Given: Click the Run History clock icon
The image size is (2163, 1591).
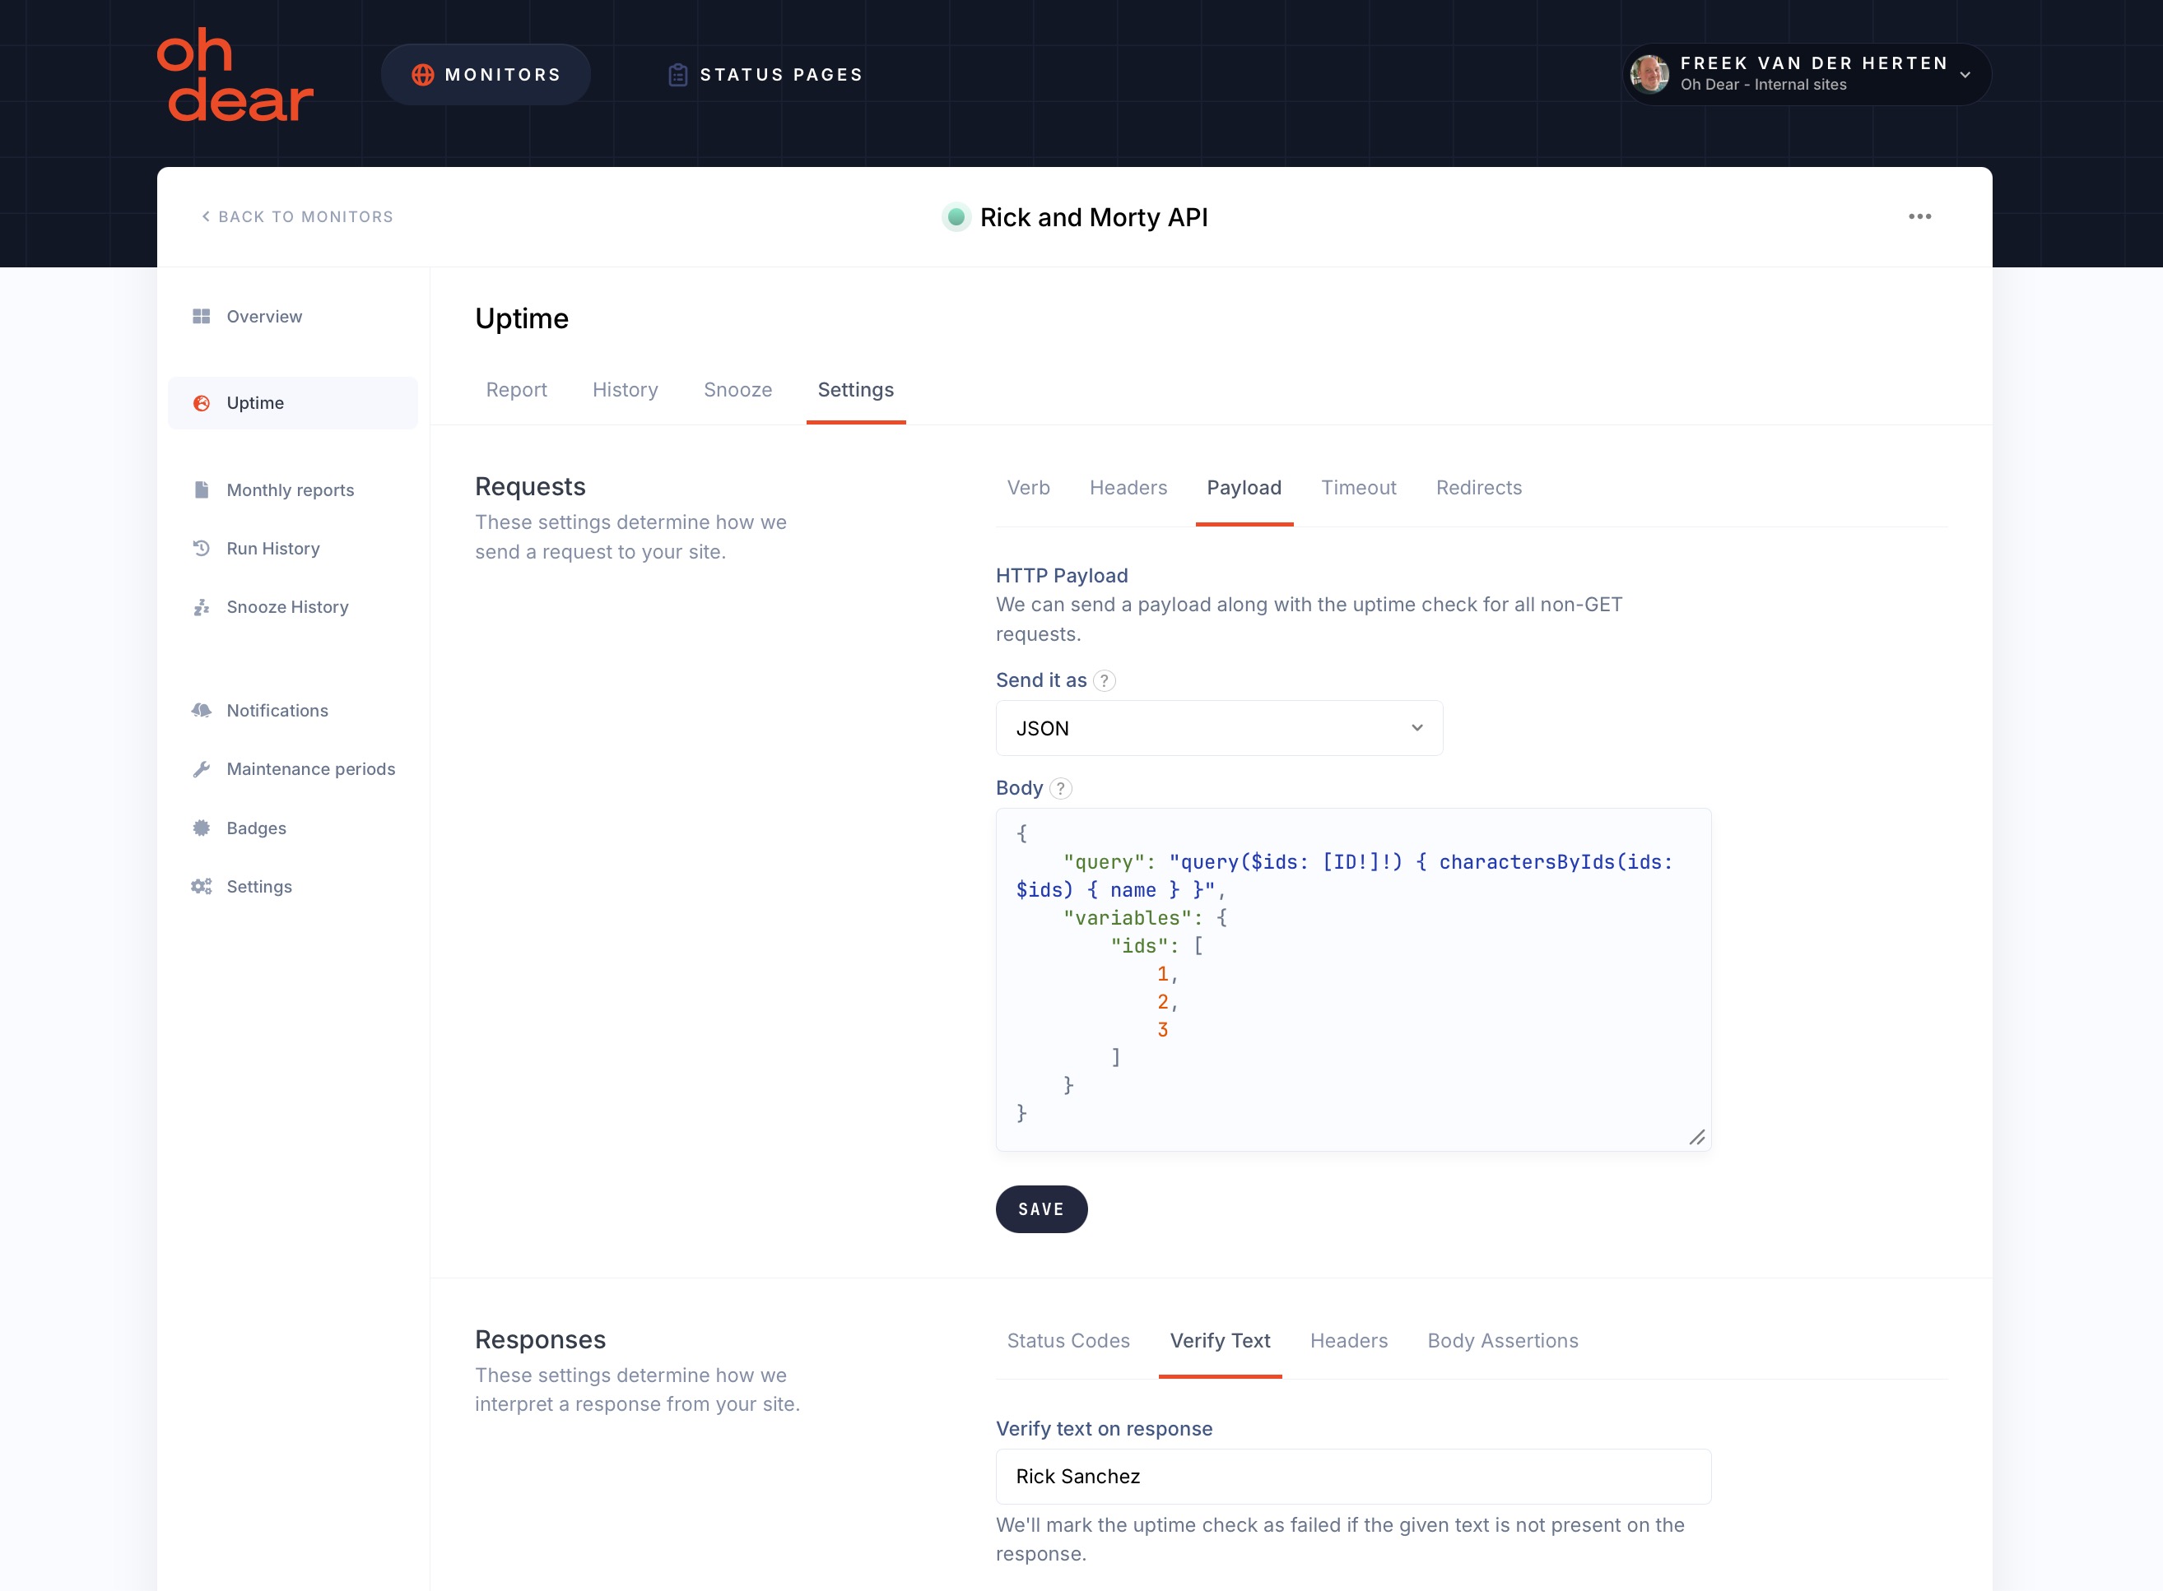Looking at the screenshot, I should 202,549.
